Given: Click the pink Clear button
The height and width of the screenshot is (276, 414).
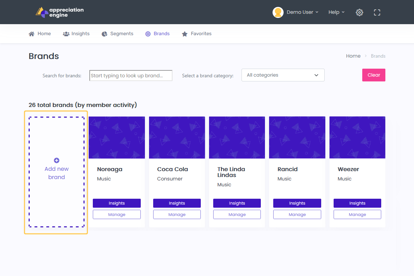Looking at the screenshot, I should [374, 75].
